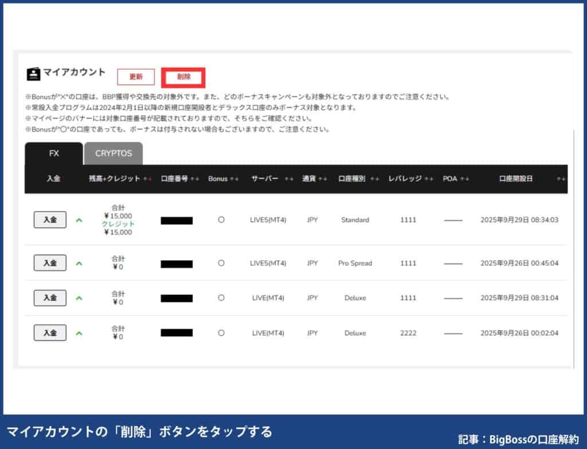Sort the 口座番号 column with its arrows
Image resolution: width=587 pixels, height=449 pixels.
194,178
